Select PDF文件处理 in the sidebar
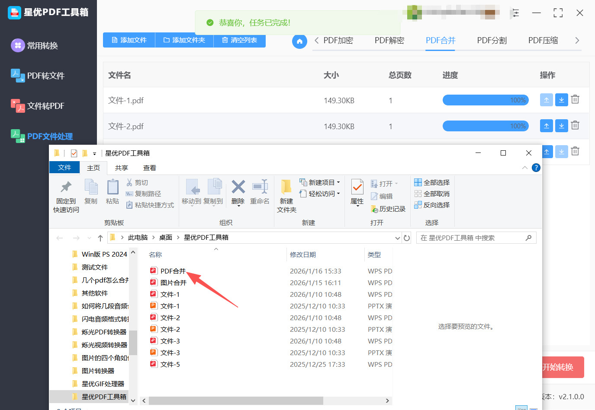 click(42, 136)
